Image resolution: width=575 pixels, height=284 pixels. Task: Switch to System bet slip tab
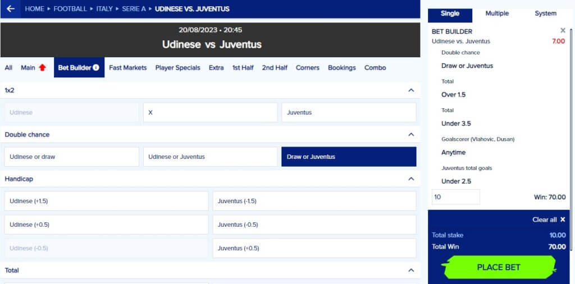coord(545,13)
